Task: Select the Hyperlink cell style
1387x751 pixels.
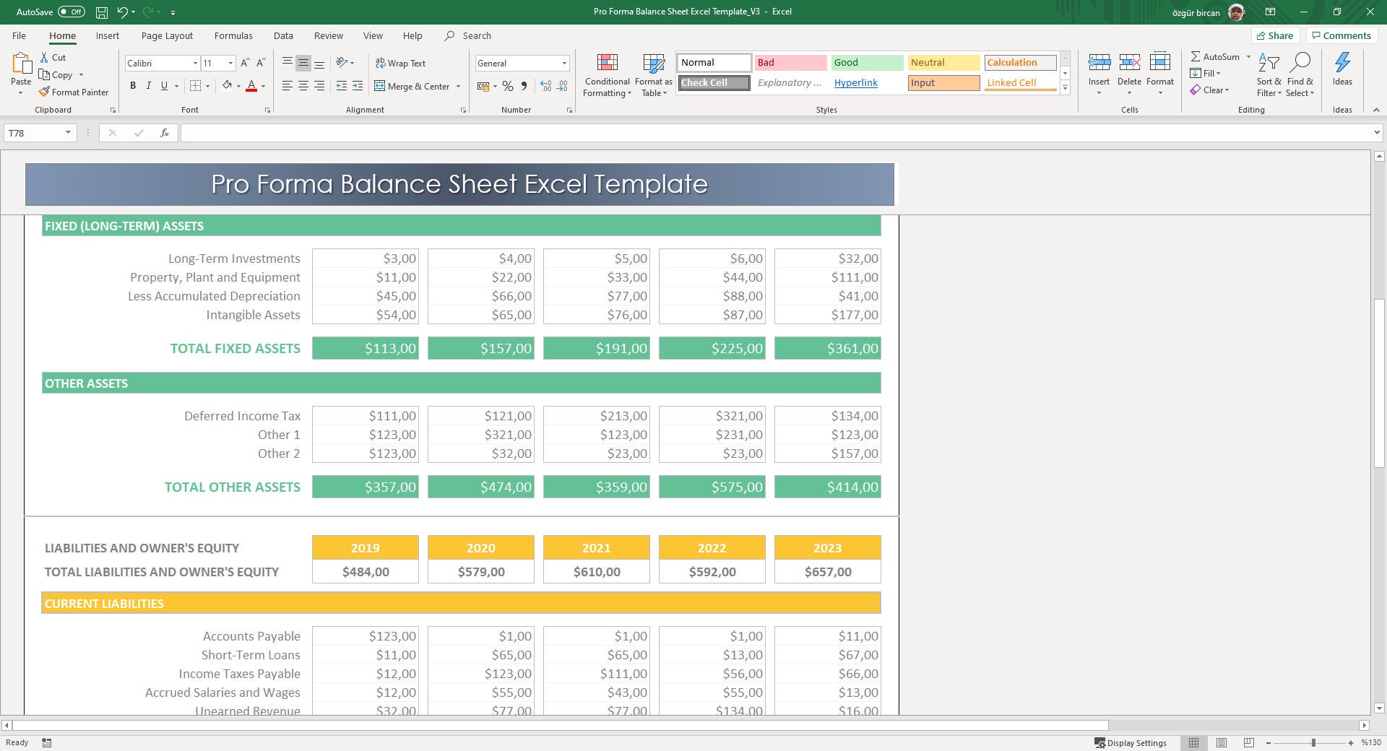Action: 855,82
